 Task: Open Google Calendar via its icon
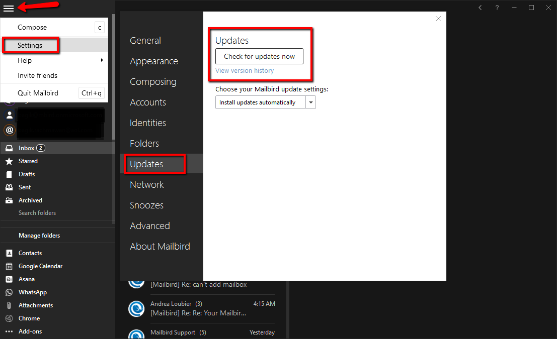(9, 266)
